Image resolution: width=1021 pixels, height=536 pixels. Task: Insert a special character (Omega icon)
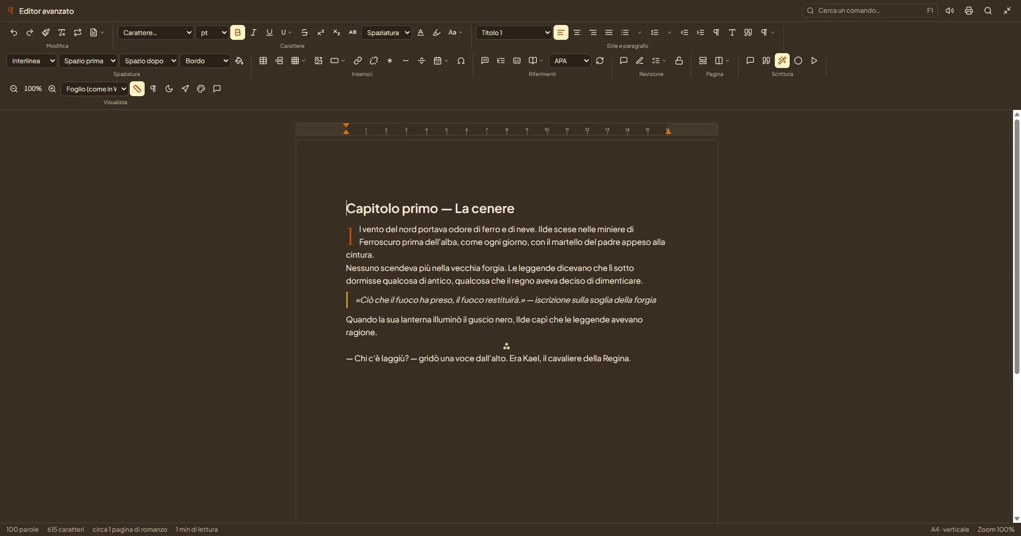[461, 61]
